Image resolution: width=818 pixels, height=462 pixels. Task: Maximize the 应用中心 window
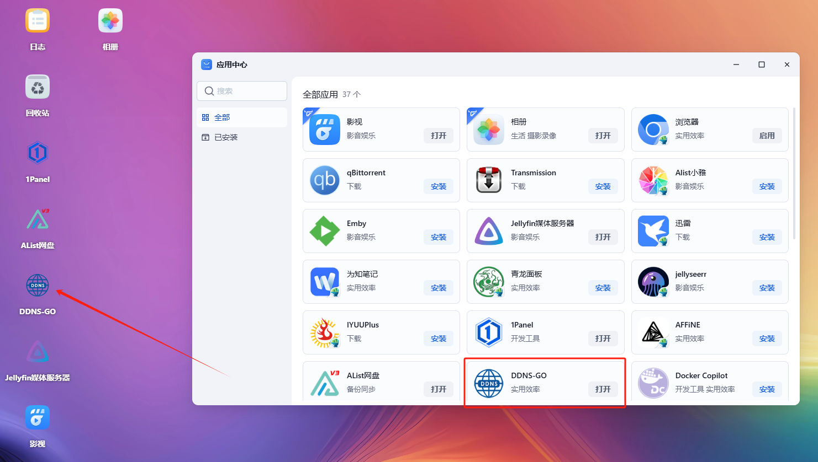point(762,65)
